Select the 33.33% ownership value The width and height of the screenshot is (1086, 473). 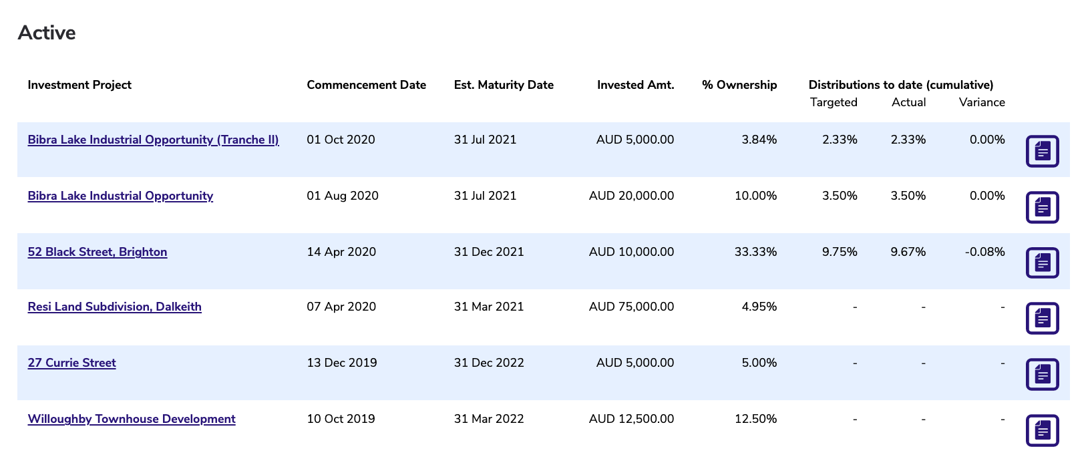(x=756, y=252)
